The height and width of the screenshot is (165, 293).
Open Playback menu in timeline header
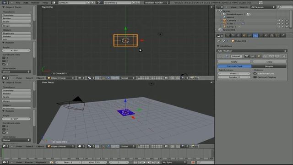41,162
